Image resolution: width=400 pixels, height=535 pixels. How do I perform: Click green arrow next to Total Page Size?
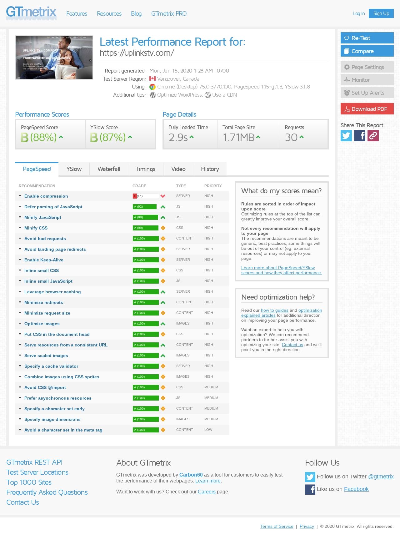[258, 137]
